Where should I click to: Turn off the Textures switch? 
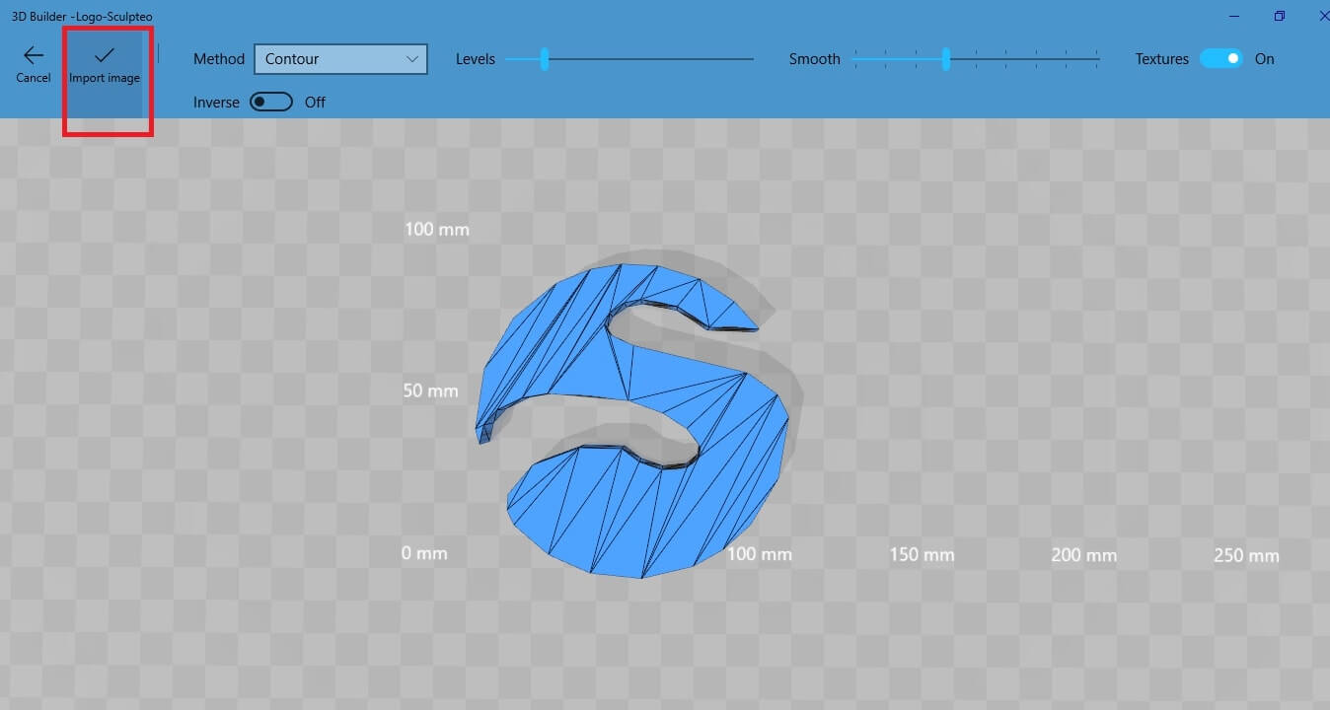(1221, 59)
